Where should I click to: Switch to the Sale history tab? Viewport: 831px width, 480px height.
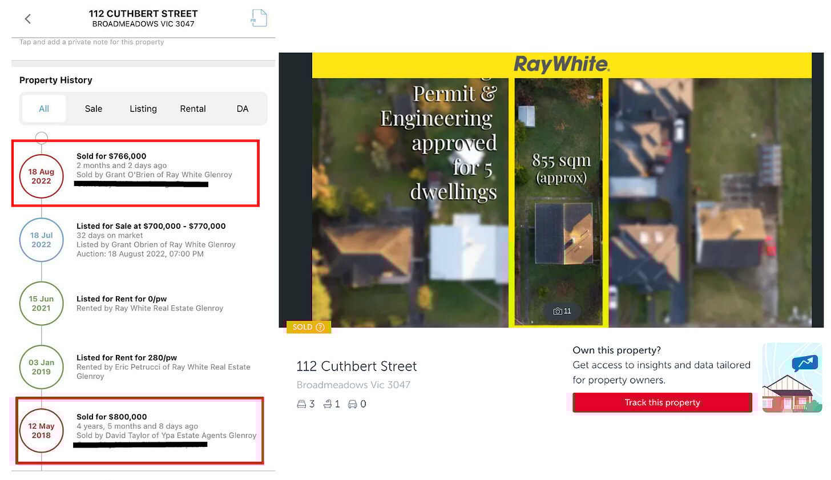click(x=94, y=108)
